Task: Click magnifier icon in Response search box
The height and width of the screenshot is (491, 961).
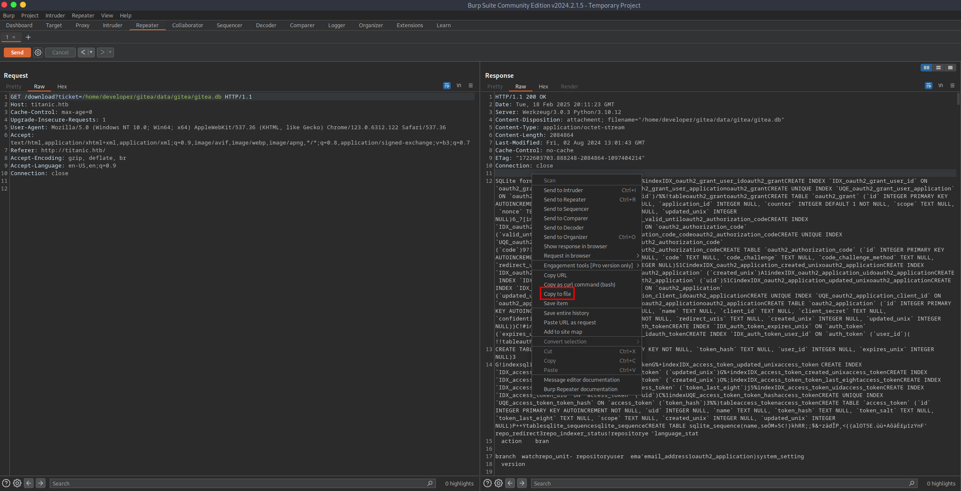Action: pos(912,483)
